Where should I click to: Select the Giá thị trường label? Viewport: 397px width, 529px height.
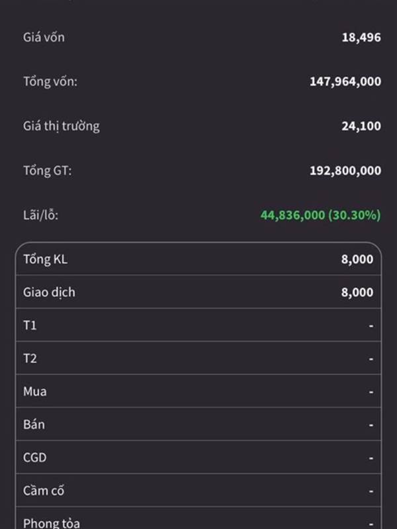[x=61, y=126]
